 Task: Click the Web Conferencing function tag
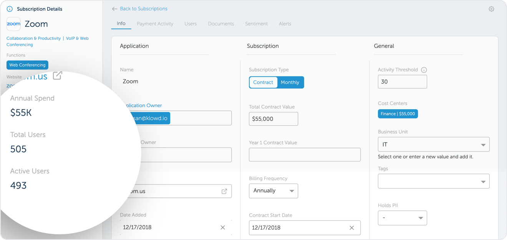pos(27,65)
